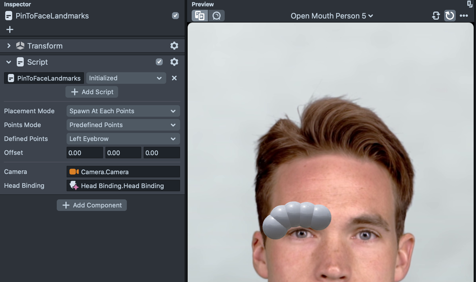Collapse the Script component section

tap(9, 62)
